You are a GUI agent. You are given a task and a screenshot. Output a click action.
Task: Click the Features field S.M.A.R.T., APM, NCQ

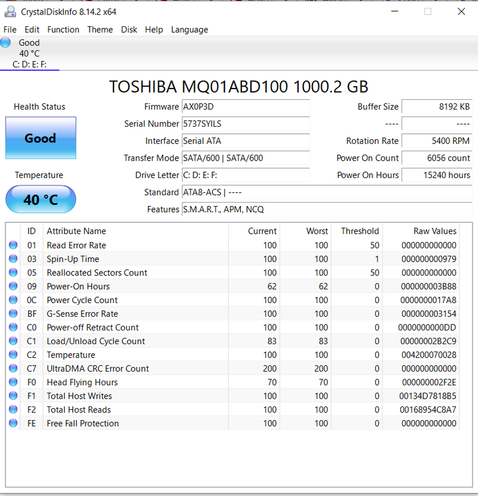coord(327,209)
